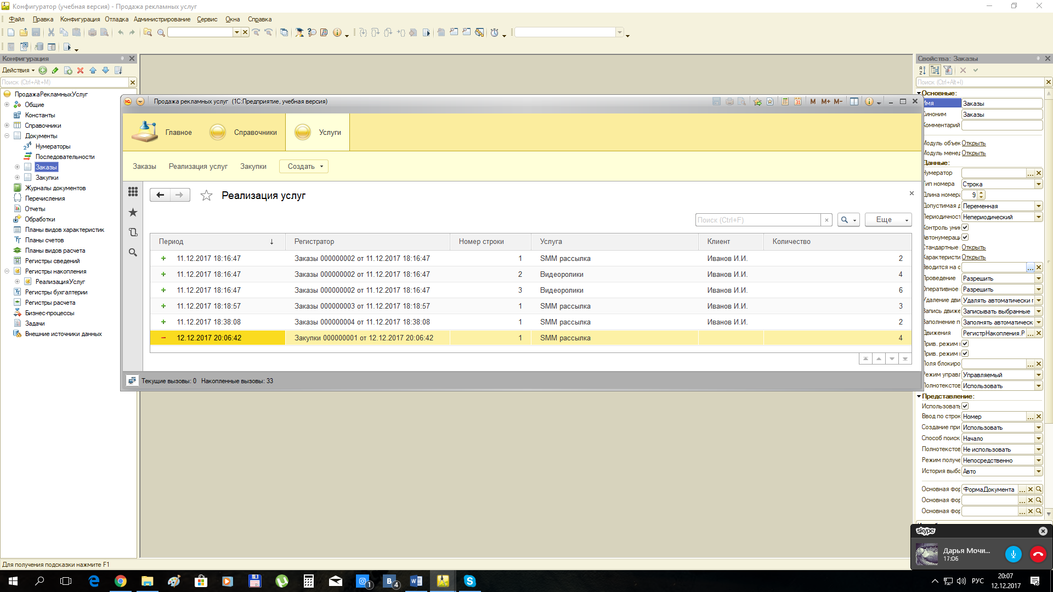Click the Закупки navigation link
This screenshot has width=1053, height=592.
(x=253, y=167)
